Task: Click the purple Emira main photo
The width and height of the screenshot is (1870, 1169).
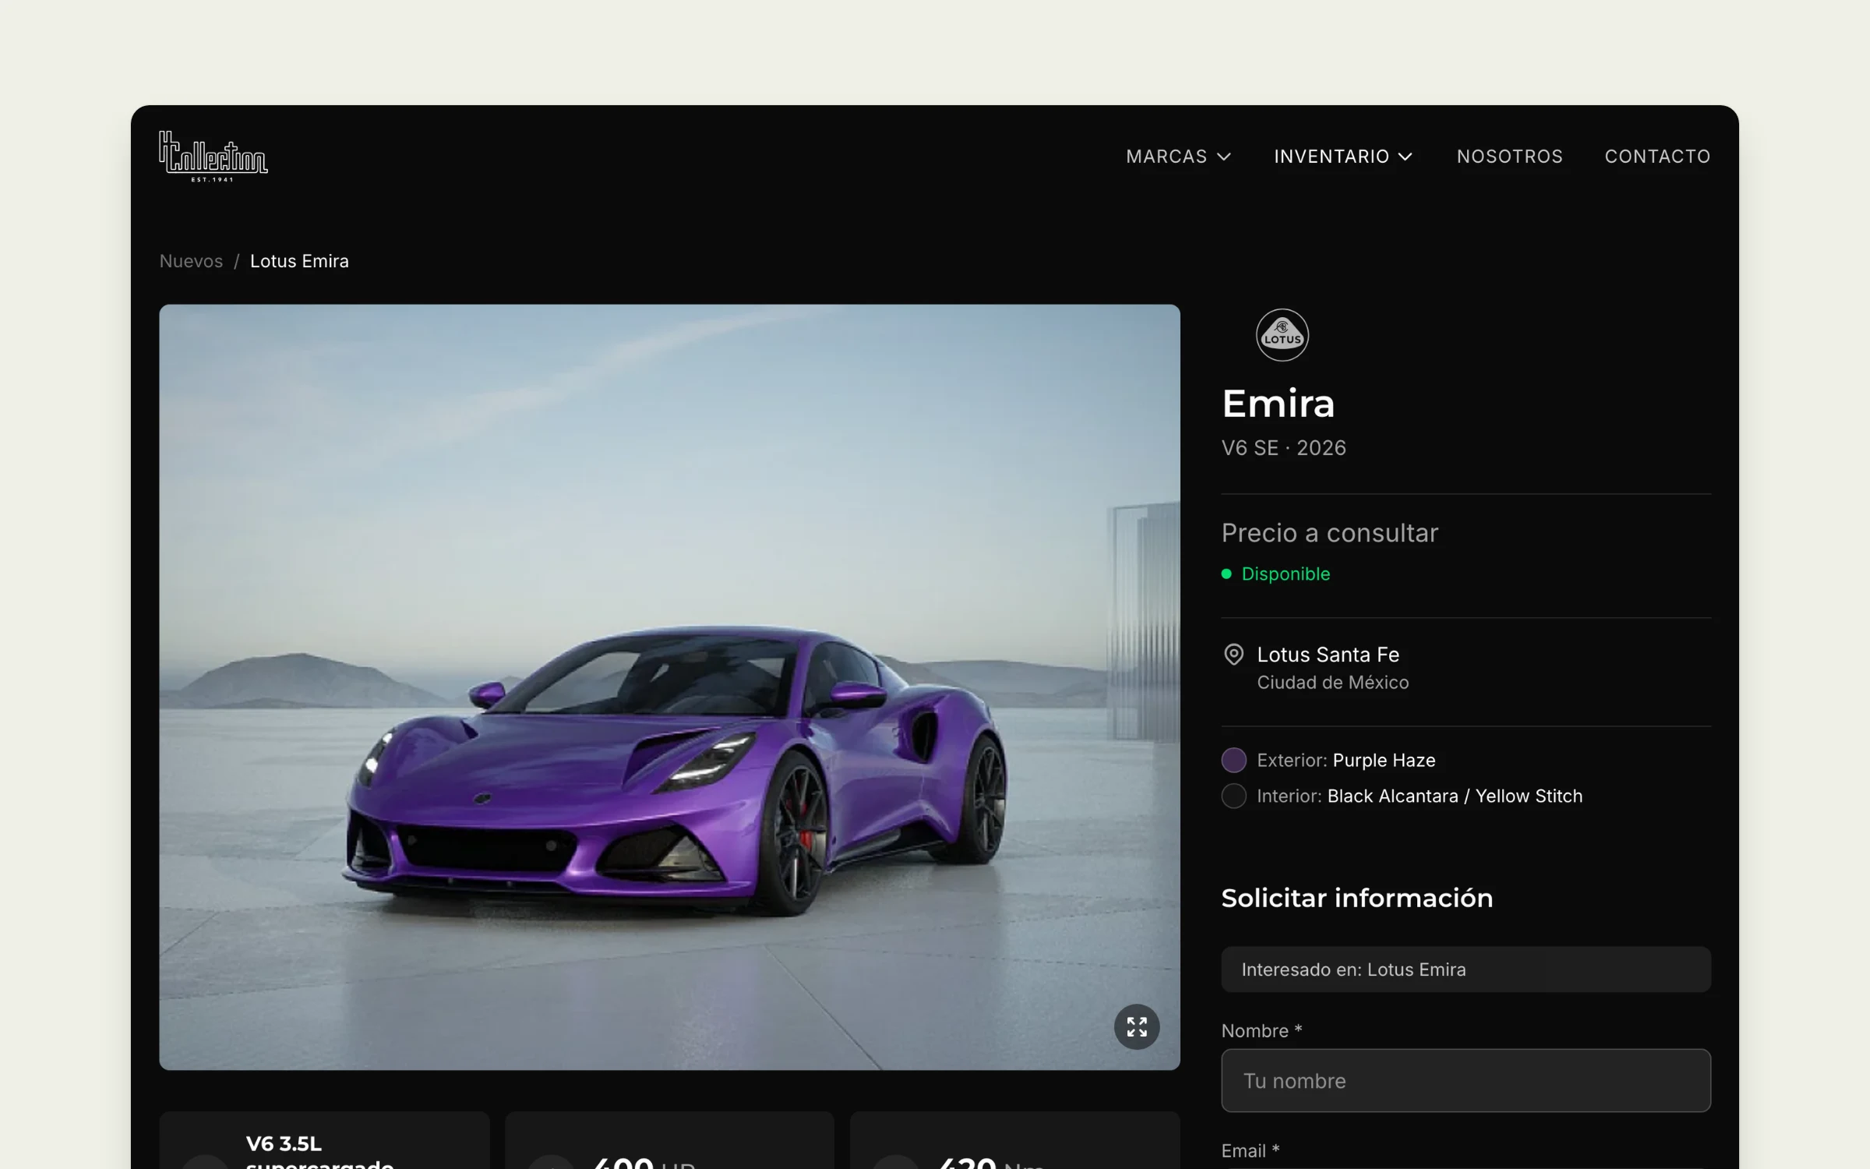Action: (x=669, y=687)
